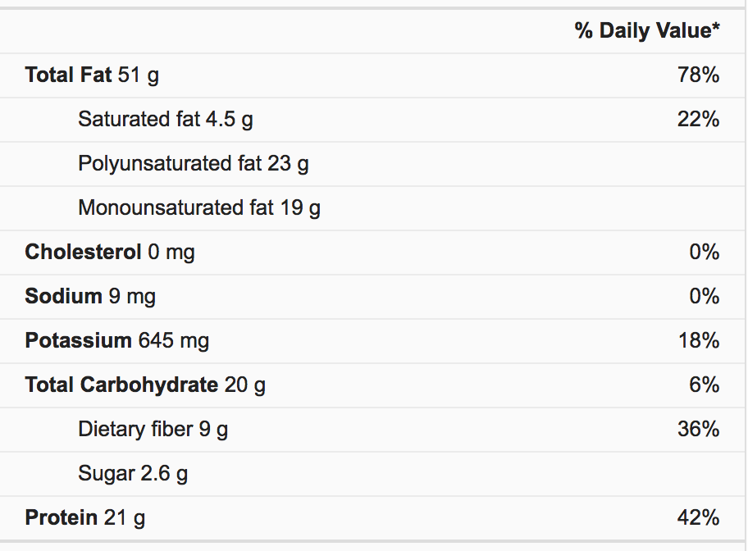Click the 78% daily value for Total Fat
Screen dimensions: 748x551
tap(699, 75)
